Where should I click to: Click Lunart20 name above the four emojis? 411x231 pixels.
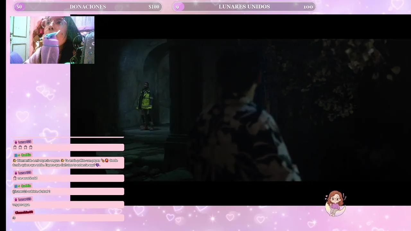[x=25, y=142]
